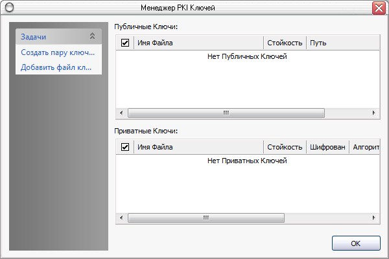Collapse the Задачи panel chevron
Image resolution: width=389 pixels, height=259 pixels.
92,37
